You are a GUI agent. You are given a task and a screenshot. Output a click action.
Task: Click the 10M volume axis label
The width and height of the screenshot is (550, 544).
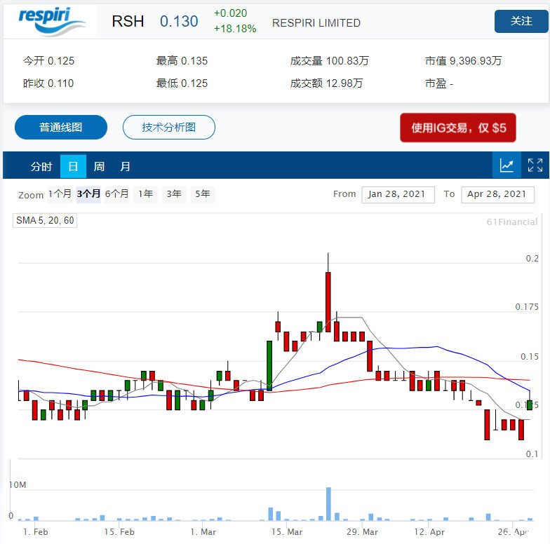click(x=18, y=485)
